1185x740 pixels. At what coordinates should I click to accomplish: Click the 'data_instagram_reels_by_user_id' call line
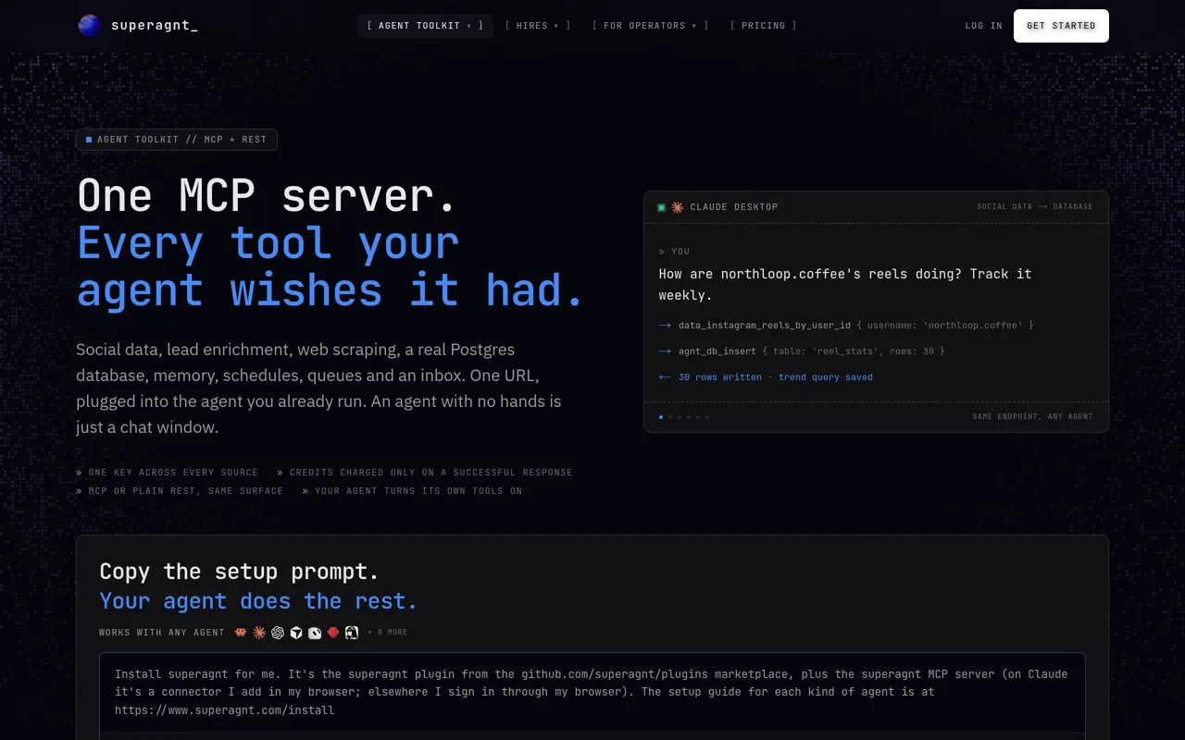(846, 326)
